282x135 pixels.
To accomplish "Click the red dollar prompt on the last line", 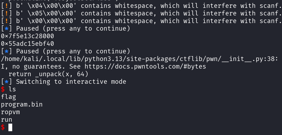I will 3,127.
